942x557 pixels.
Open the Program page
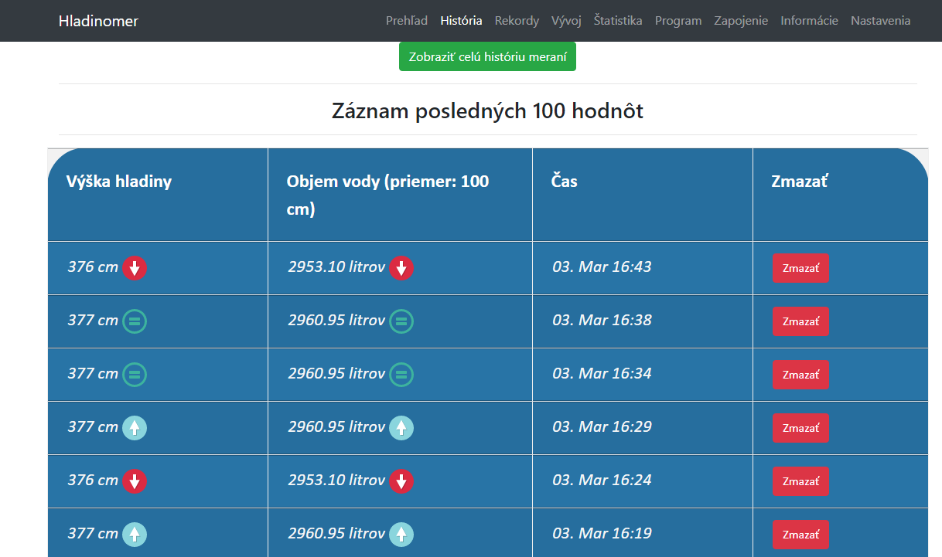(x=678, y=21)
